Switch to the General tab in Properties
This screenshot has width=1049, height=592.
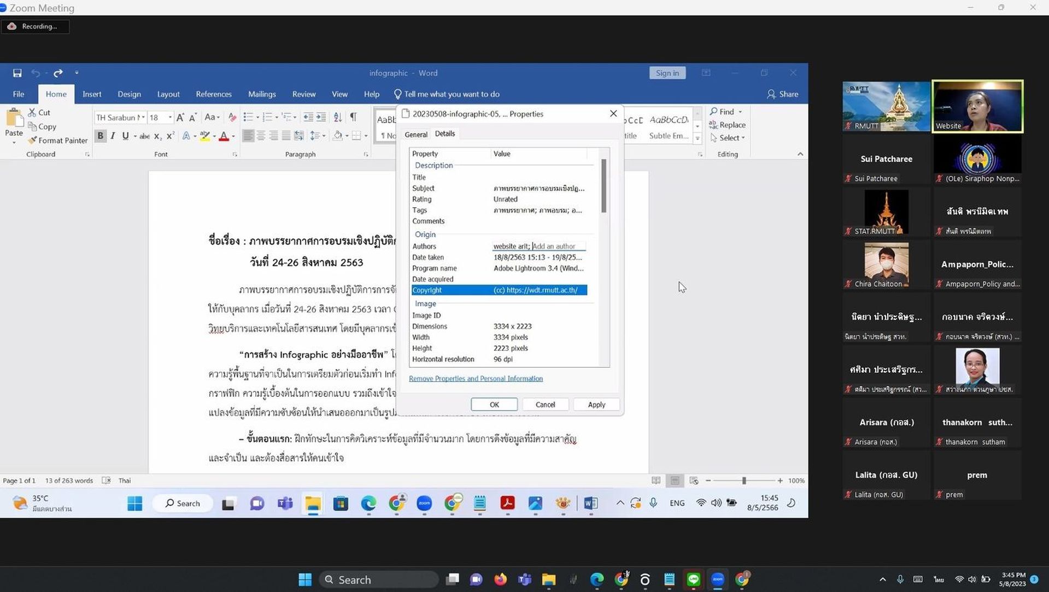pos(416,134)
